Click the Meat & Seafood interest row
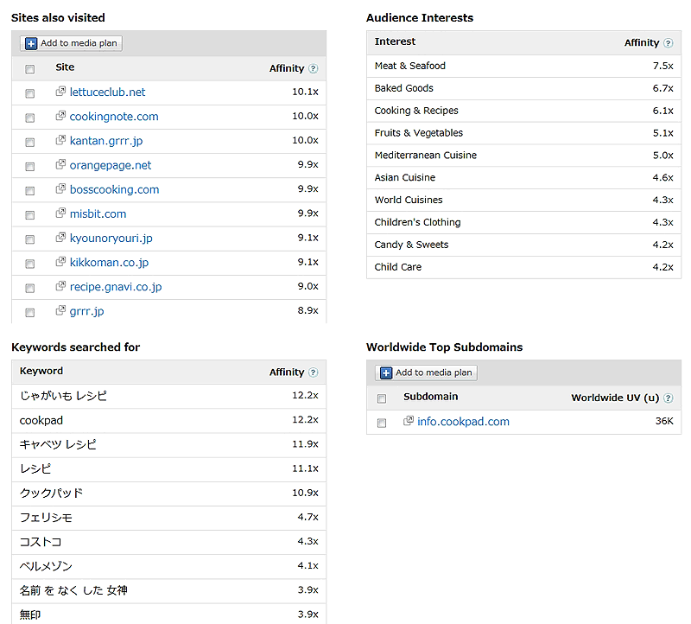 [x=410, y=66]
